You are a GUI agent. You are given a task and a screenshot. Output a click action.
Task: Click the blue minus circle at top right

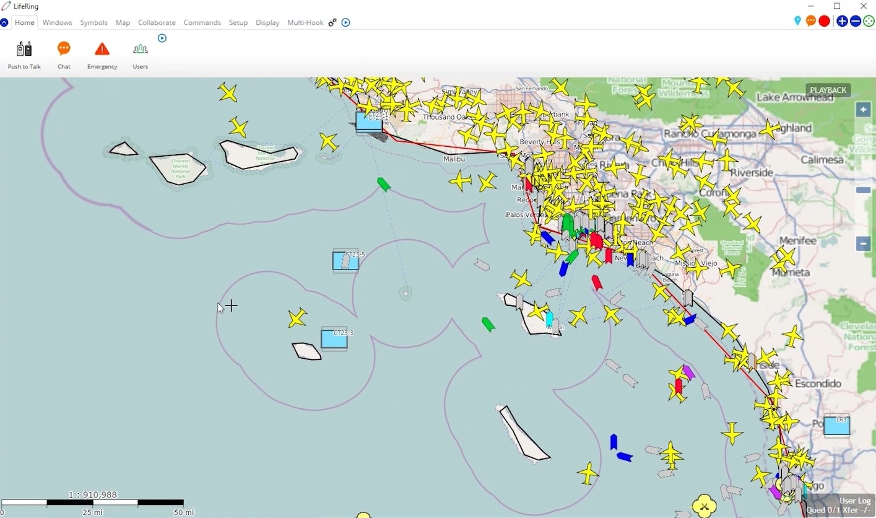click(856, 21)
